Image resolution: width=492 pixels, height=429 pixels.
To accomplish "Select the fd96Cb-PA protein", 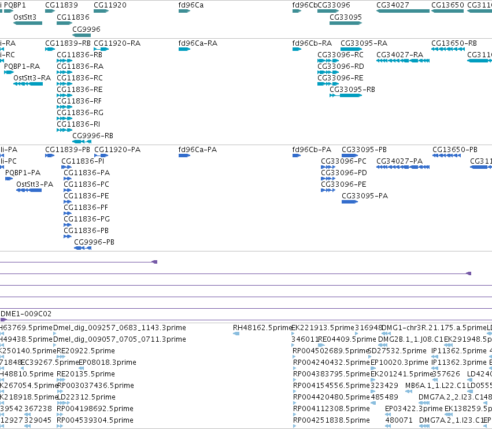I will coord(297,156).
